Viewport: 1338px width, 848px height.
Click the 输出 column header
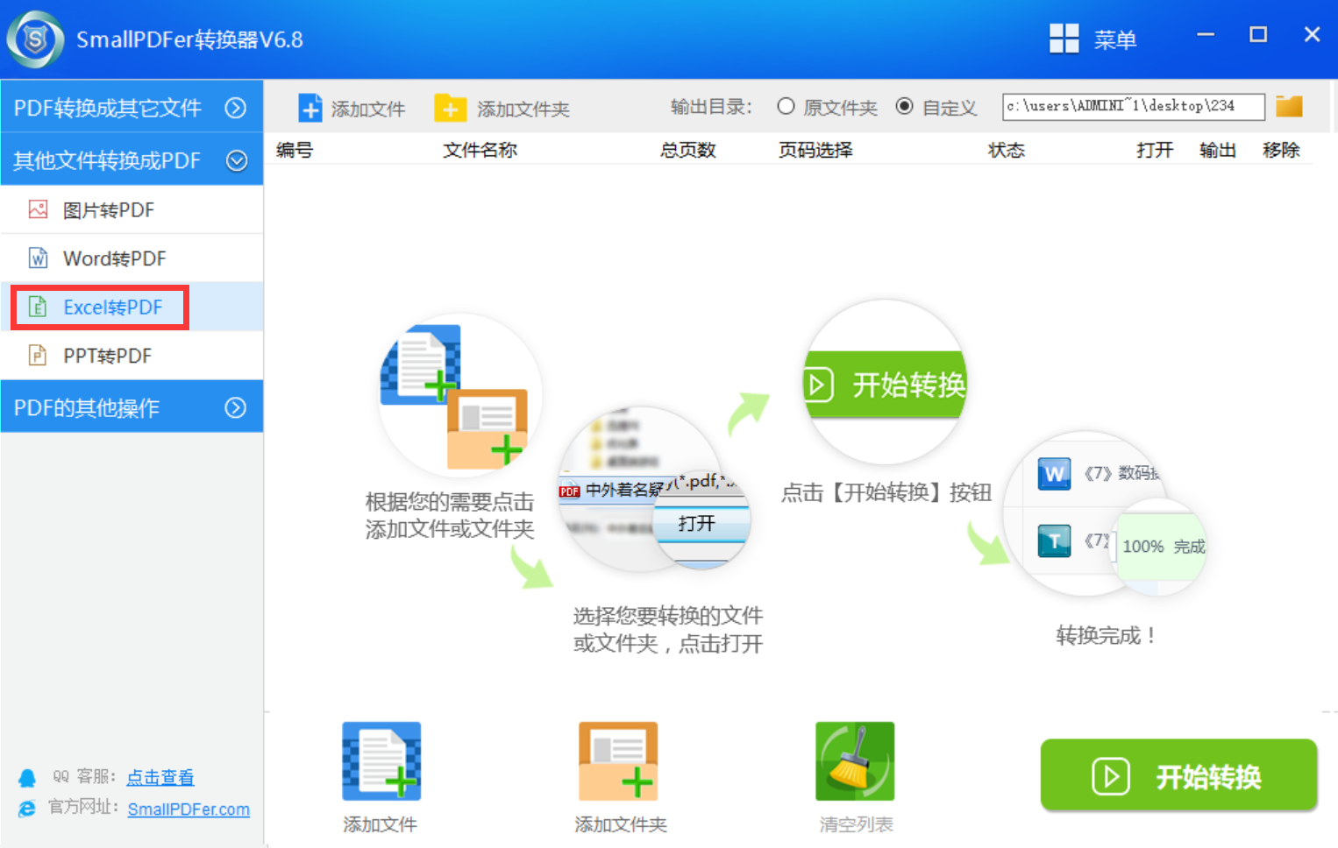point(1218,150)
